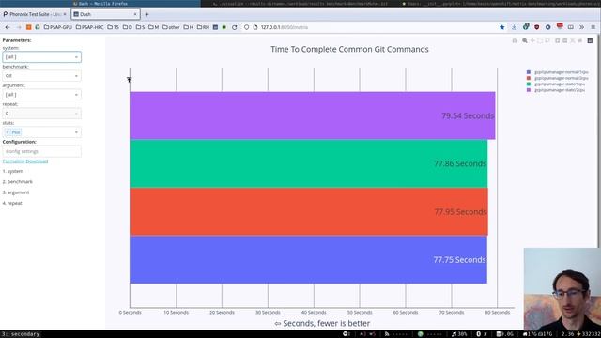Screen dimensions: 601x338
Task: Click the red 77.95 Seconds bar
Action: 309,211
